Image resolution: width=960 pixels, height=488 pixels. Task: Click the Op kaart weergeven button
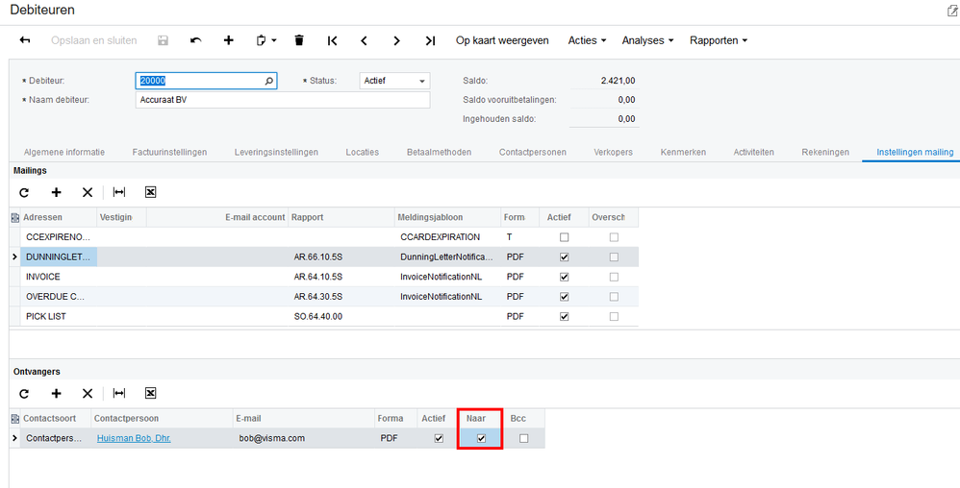503,40
